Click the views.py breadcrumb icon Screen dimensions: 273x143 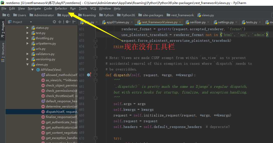coord(199,15)
